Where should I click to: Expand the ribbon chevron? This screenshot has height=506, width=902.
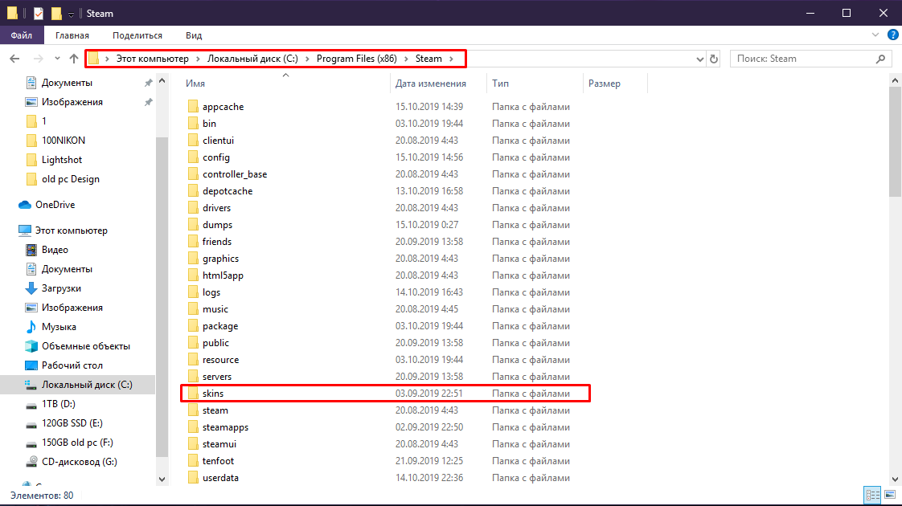coord(875,35)
